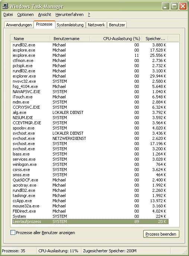Go to the Benutzer tab

[117, 25]
